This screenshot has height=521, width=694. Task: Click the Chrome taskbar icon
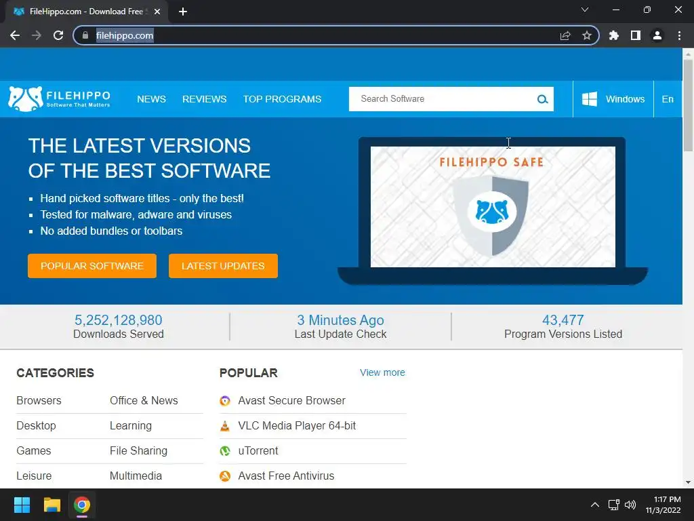tap(81, 505)
